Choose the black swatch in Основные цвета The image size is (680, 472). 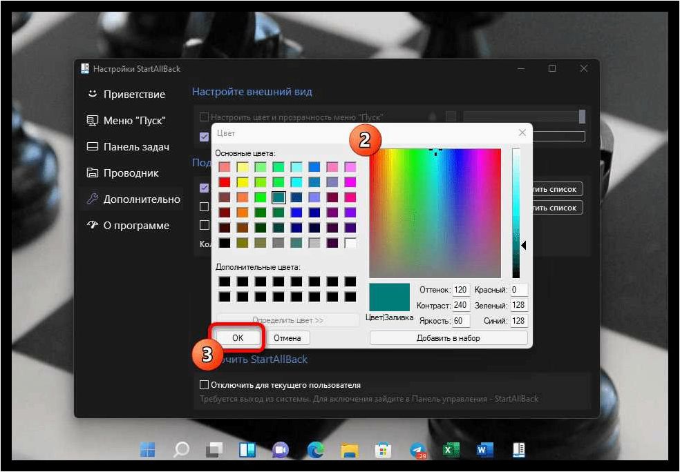pyautogui.click(x=225, y=243)
